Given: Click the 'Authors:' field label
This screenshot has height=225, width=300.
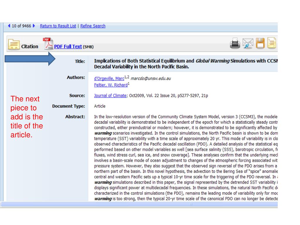Looking at the screenshot, I should point(76,77).
